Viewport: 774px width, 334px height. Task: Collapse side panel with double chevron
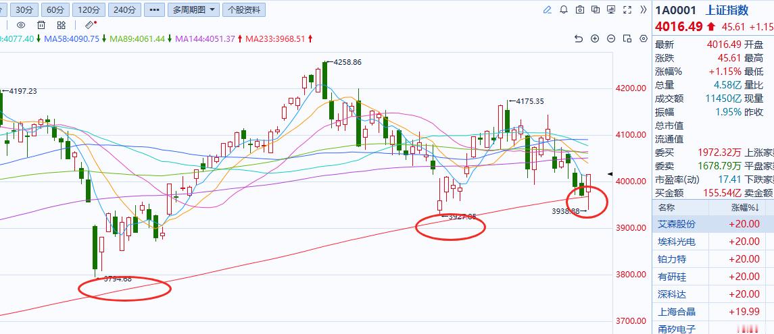643,9
